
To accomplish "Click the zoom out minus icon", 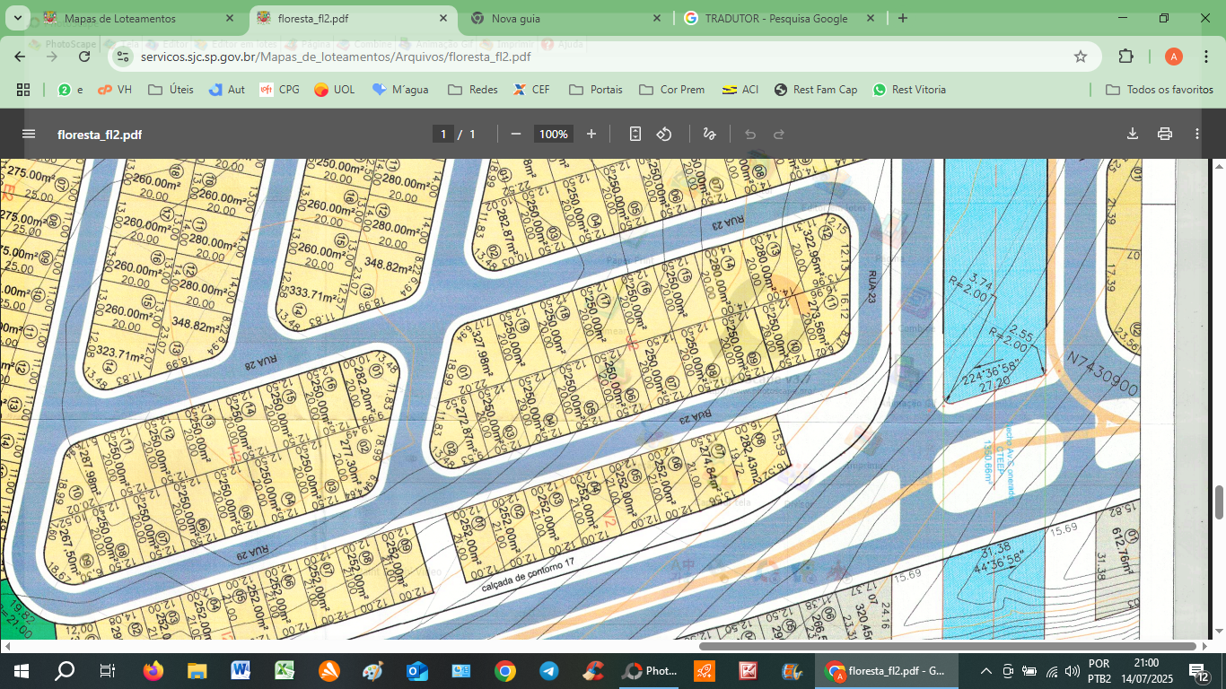I will [x=516, y=134].
